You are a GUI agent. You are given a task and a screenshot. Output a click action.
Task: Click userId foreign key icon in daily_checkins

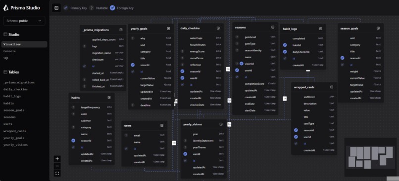coord(183,78)
